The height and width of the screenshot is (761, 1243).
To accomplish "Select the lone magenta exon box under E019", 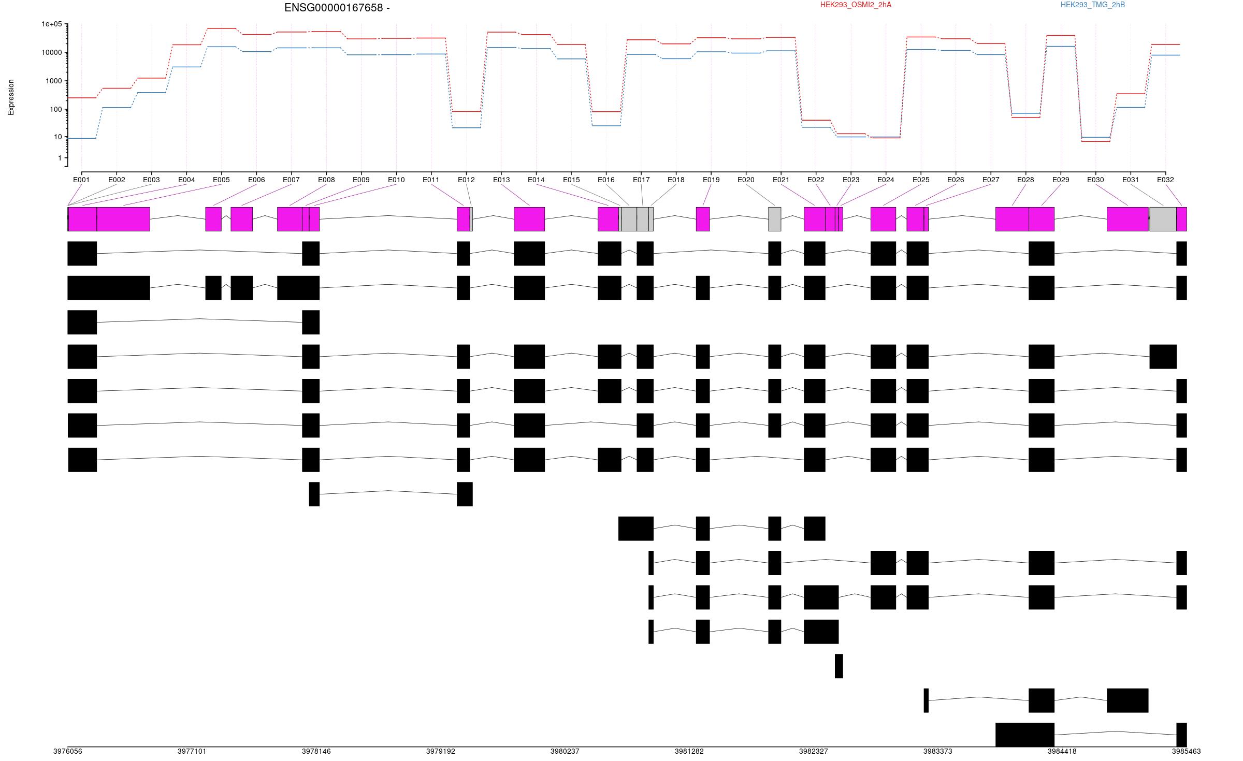I will tap(703, 219).
